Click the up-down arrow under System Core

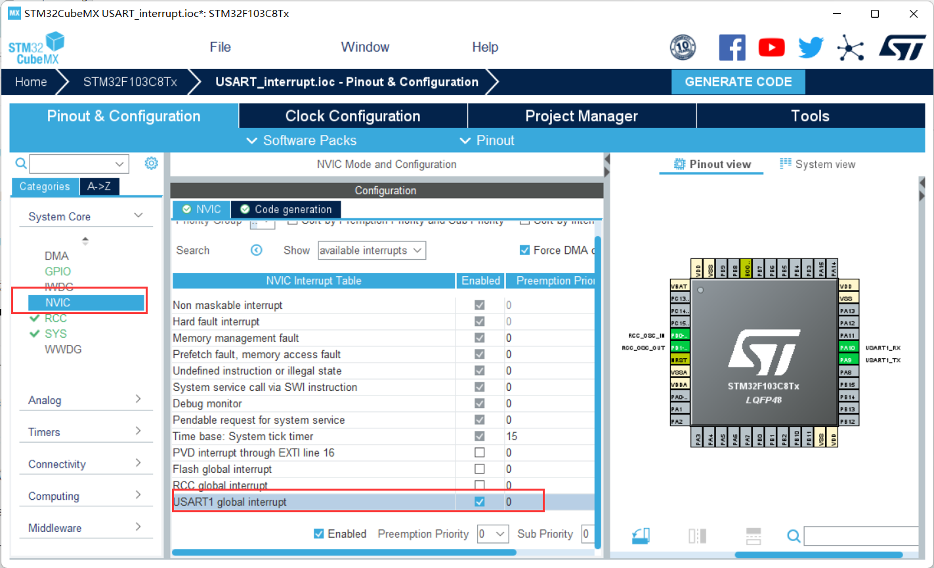tap(85, 241)
